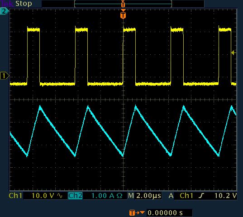Click the trigger source Ch1 readout
Viewport: 243px width, 217px height.
coord(186,196)
